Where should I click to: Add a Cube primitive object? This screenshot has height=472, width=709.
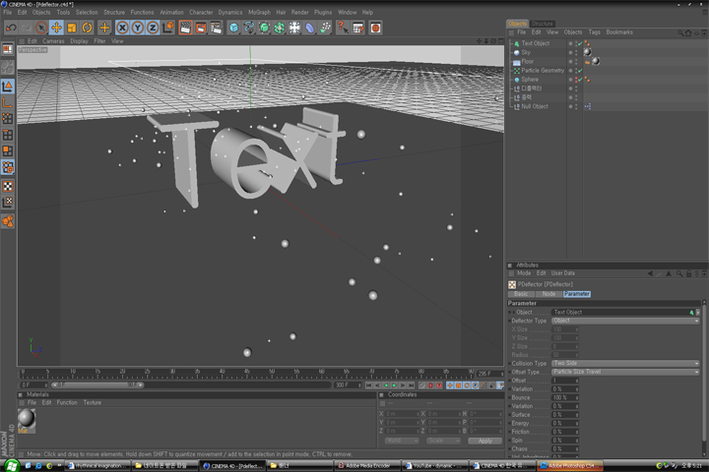[233, 28]
